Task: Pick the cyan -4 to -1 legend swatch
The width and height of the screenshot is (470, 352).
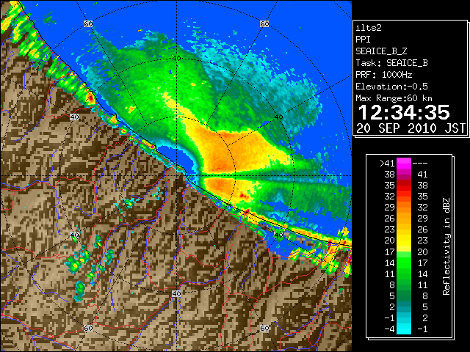Action: tap(404, 329)
